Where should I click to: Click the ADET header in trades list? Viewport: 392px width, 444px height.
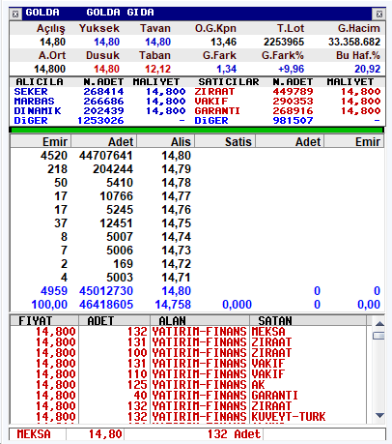point(114,321)
